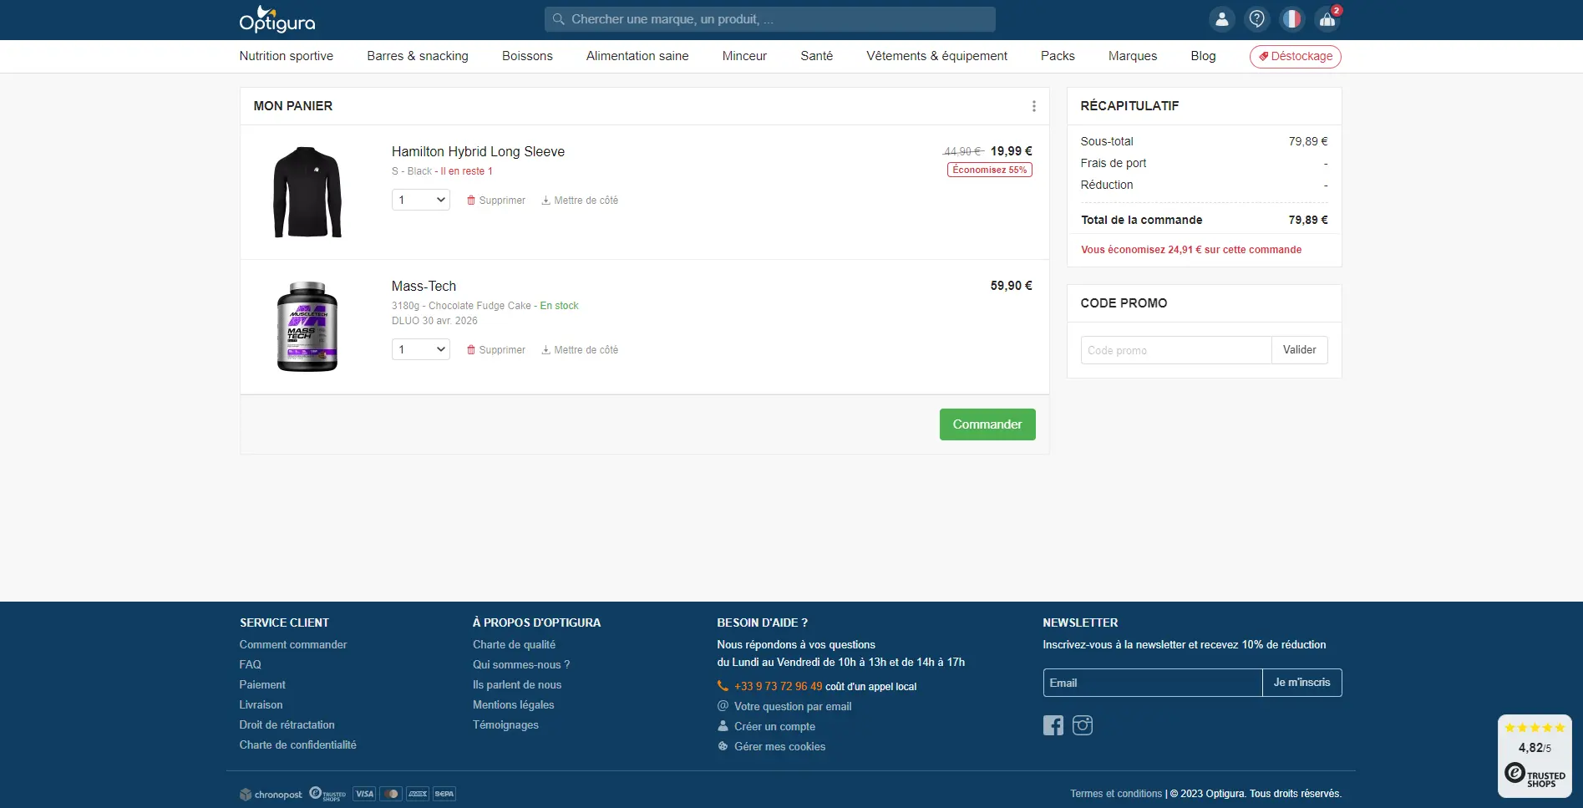This screenshot has height=808, width=1583.
Task: Open the Livraison footer link
Action: (261, 704)
